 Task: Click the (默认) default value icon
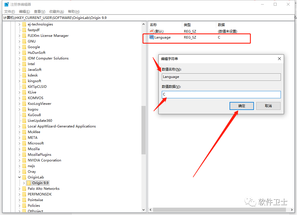(x=152, y=31)
